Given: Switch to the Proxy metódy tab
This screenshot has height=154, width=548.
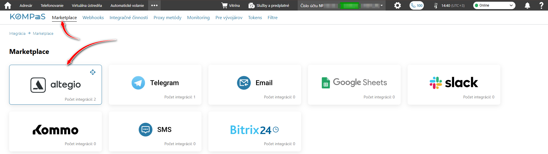Looking at the screenshot, I should click(168, 17).
